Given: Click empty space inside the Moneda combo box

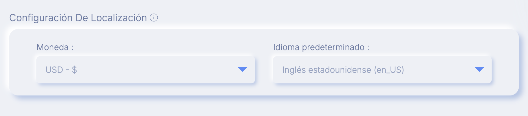Looking at the screenshot, I should [x=158, y=70].
